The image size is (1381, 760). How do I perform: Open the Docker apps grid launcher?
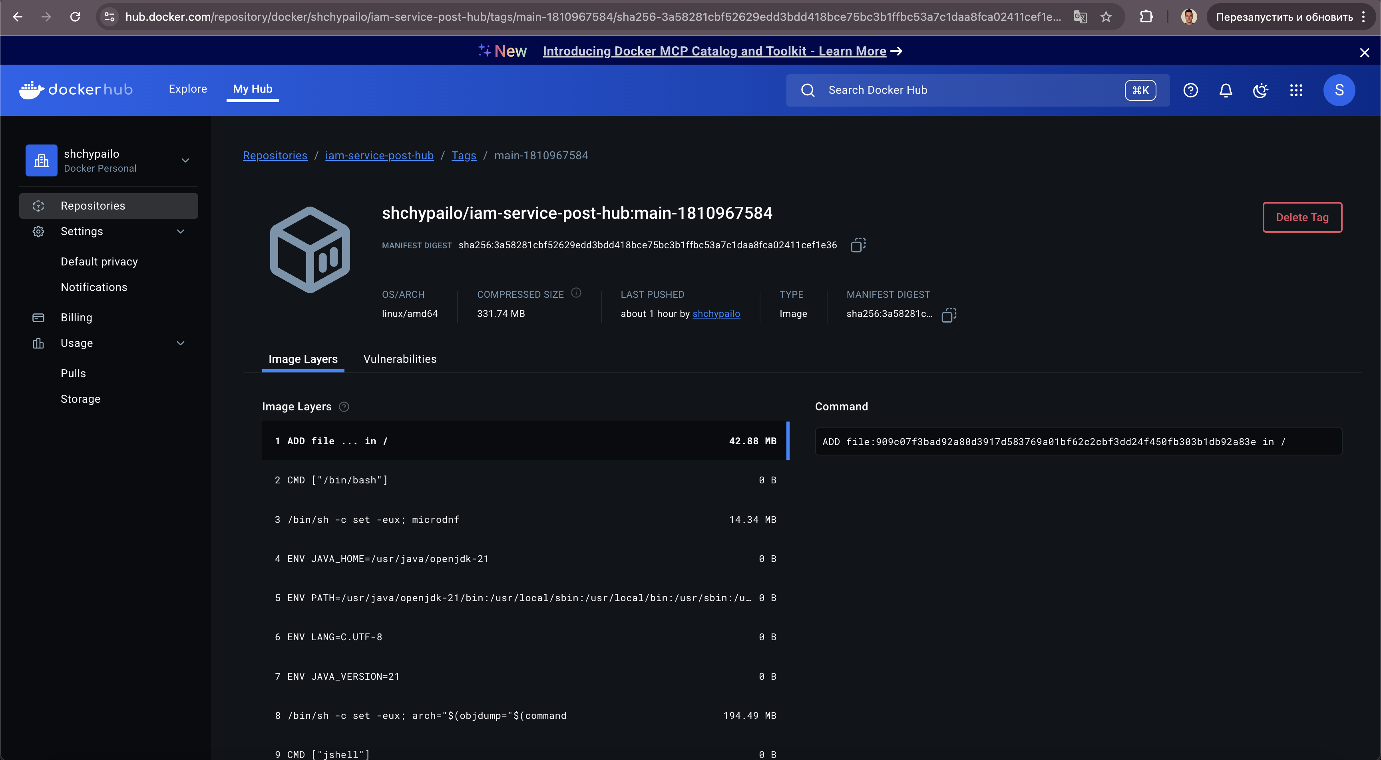pos(1296,90)
